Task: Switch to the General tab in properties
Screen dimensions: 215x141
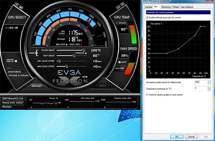Action: click(148, 7)
